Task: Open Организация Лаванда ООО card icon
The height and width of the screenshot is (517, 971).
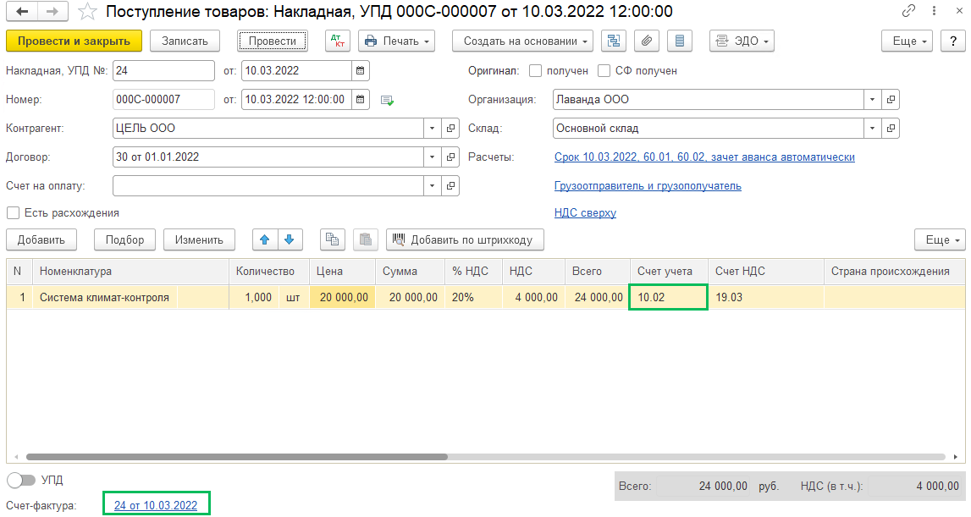Action: 891,99
